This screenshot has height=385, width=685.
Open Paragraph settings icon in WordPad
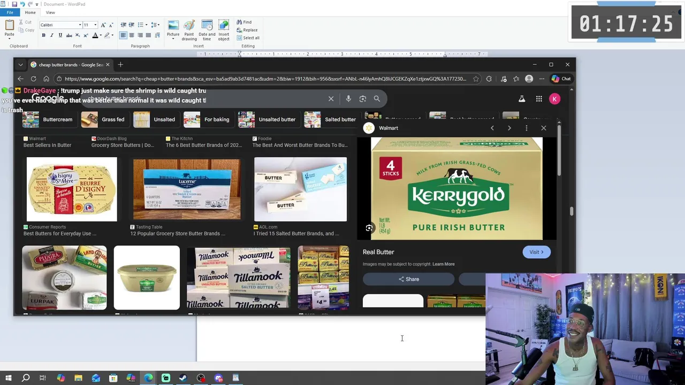coord(157,35)
